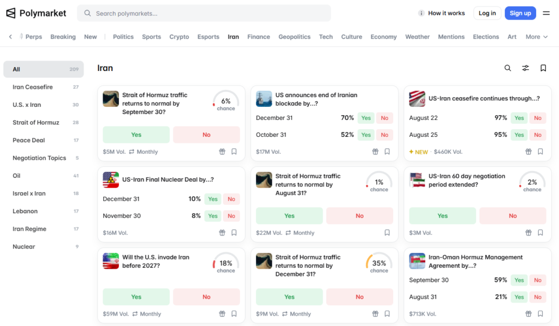
Task: Bookmark the Strait of Hormuz August 31 market
Action: click(387, 233)
